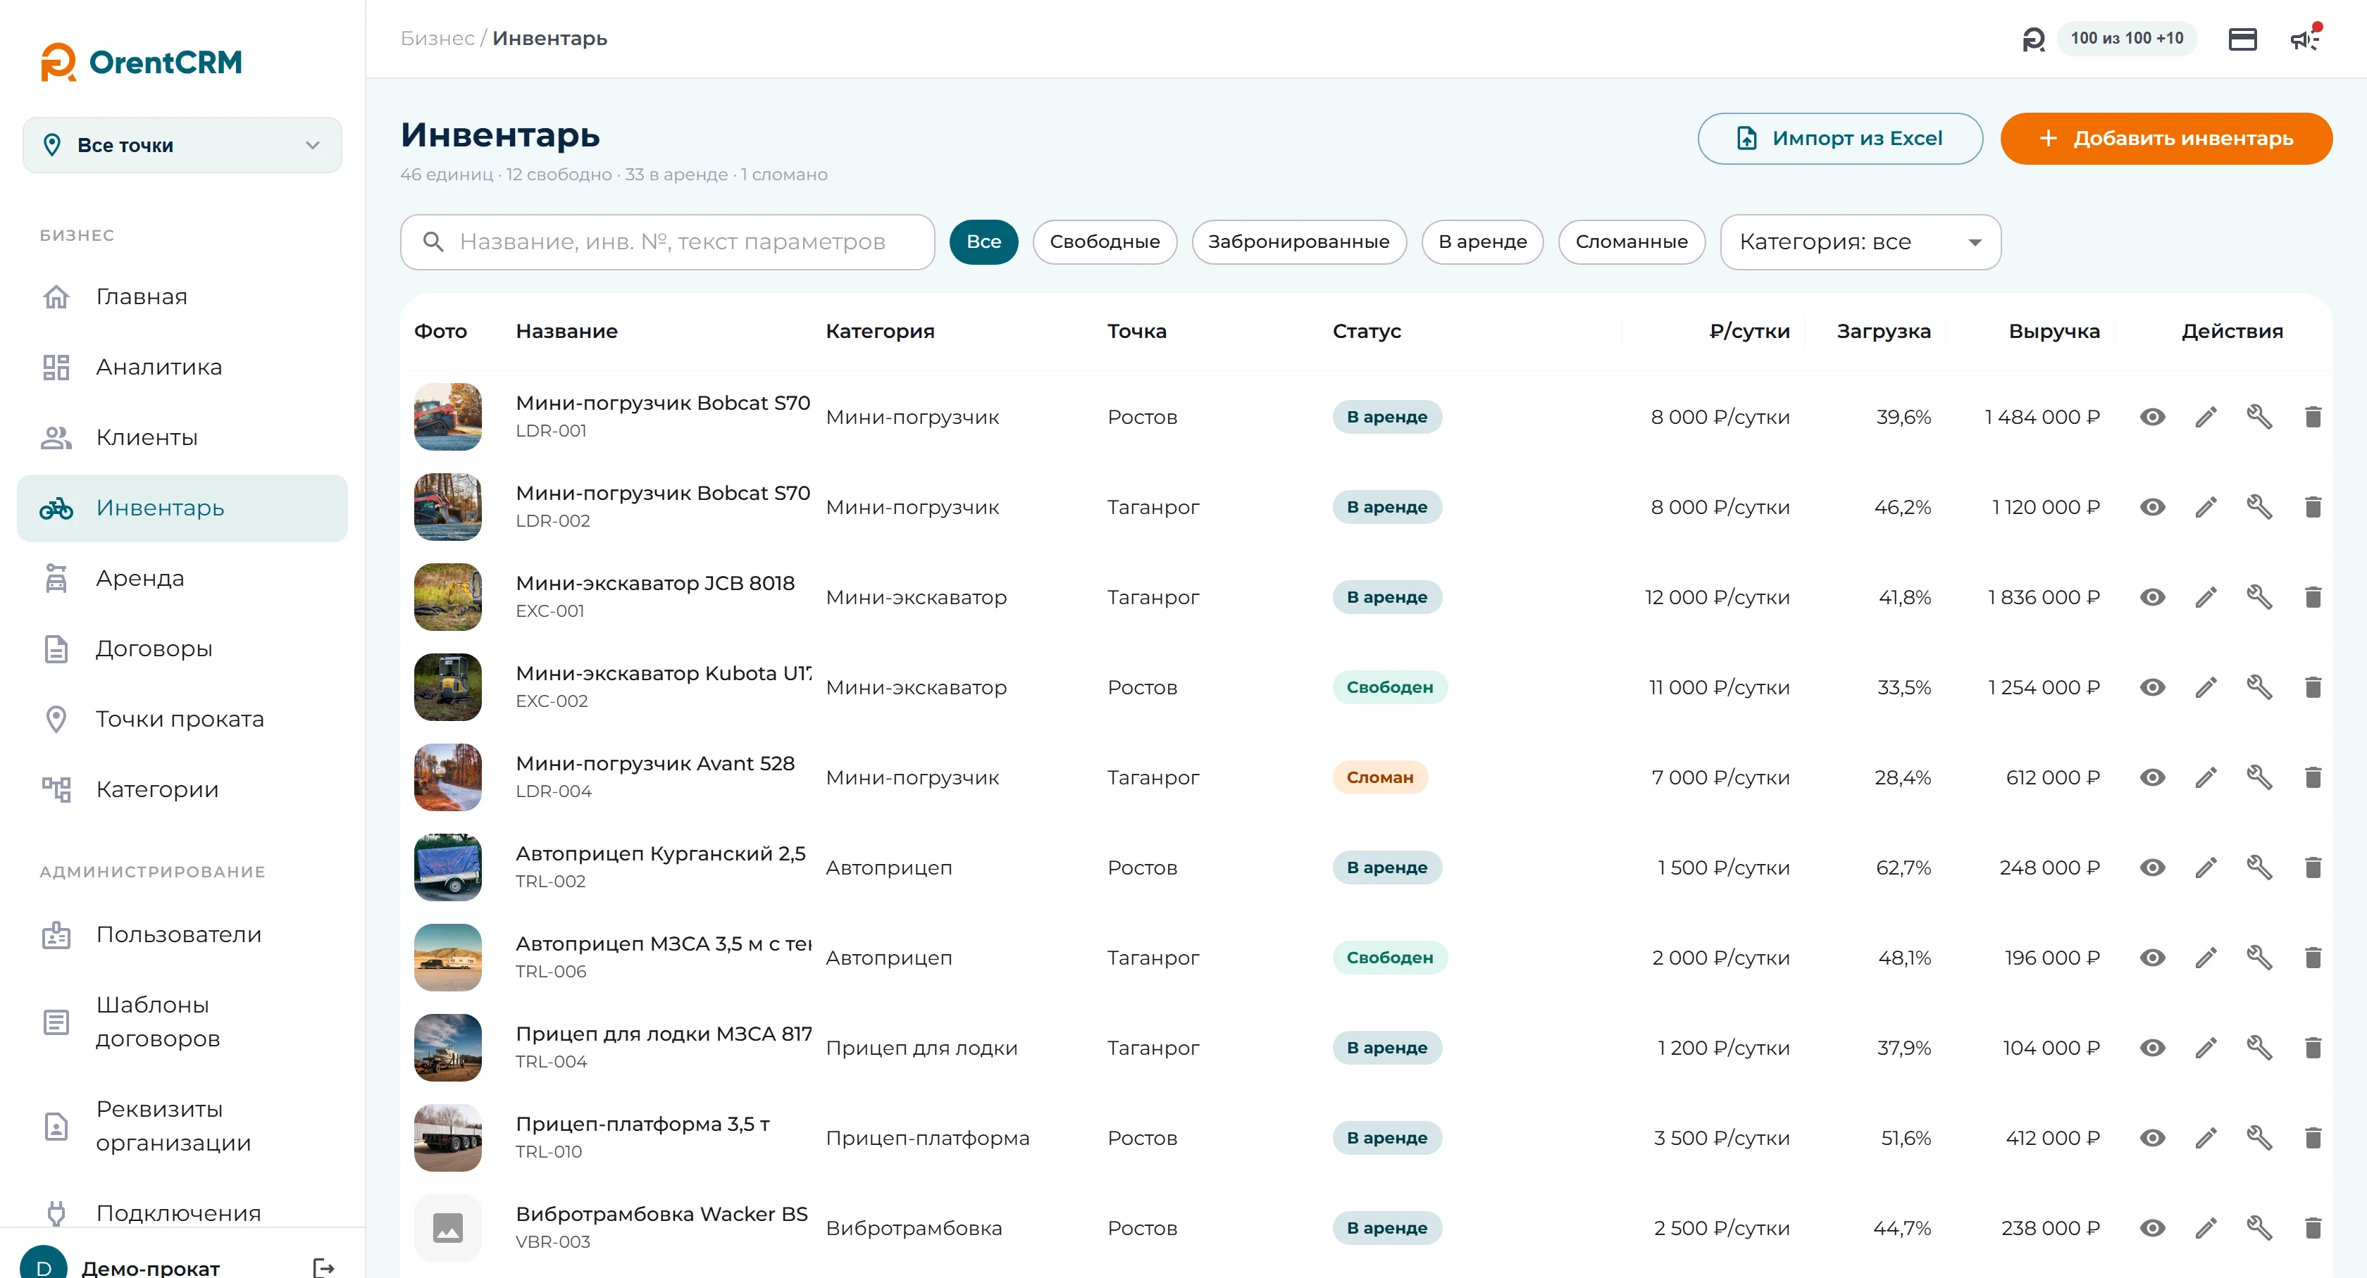
Task: Open maintenance wrench for LDR-002 row
Action: [x=2259, y=507]
